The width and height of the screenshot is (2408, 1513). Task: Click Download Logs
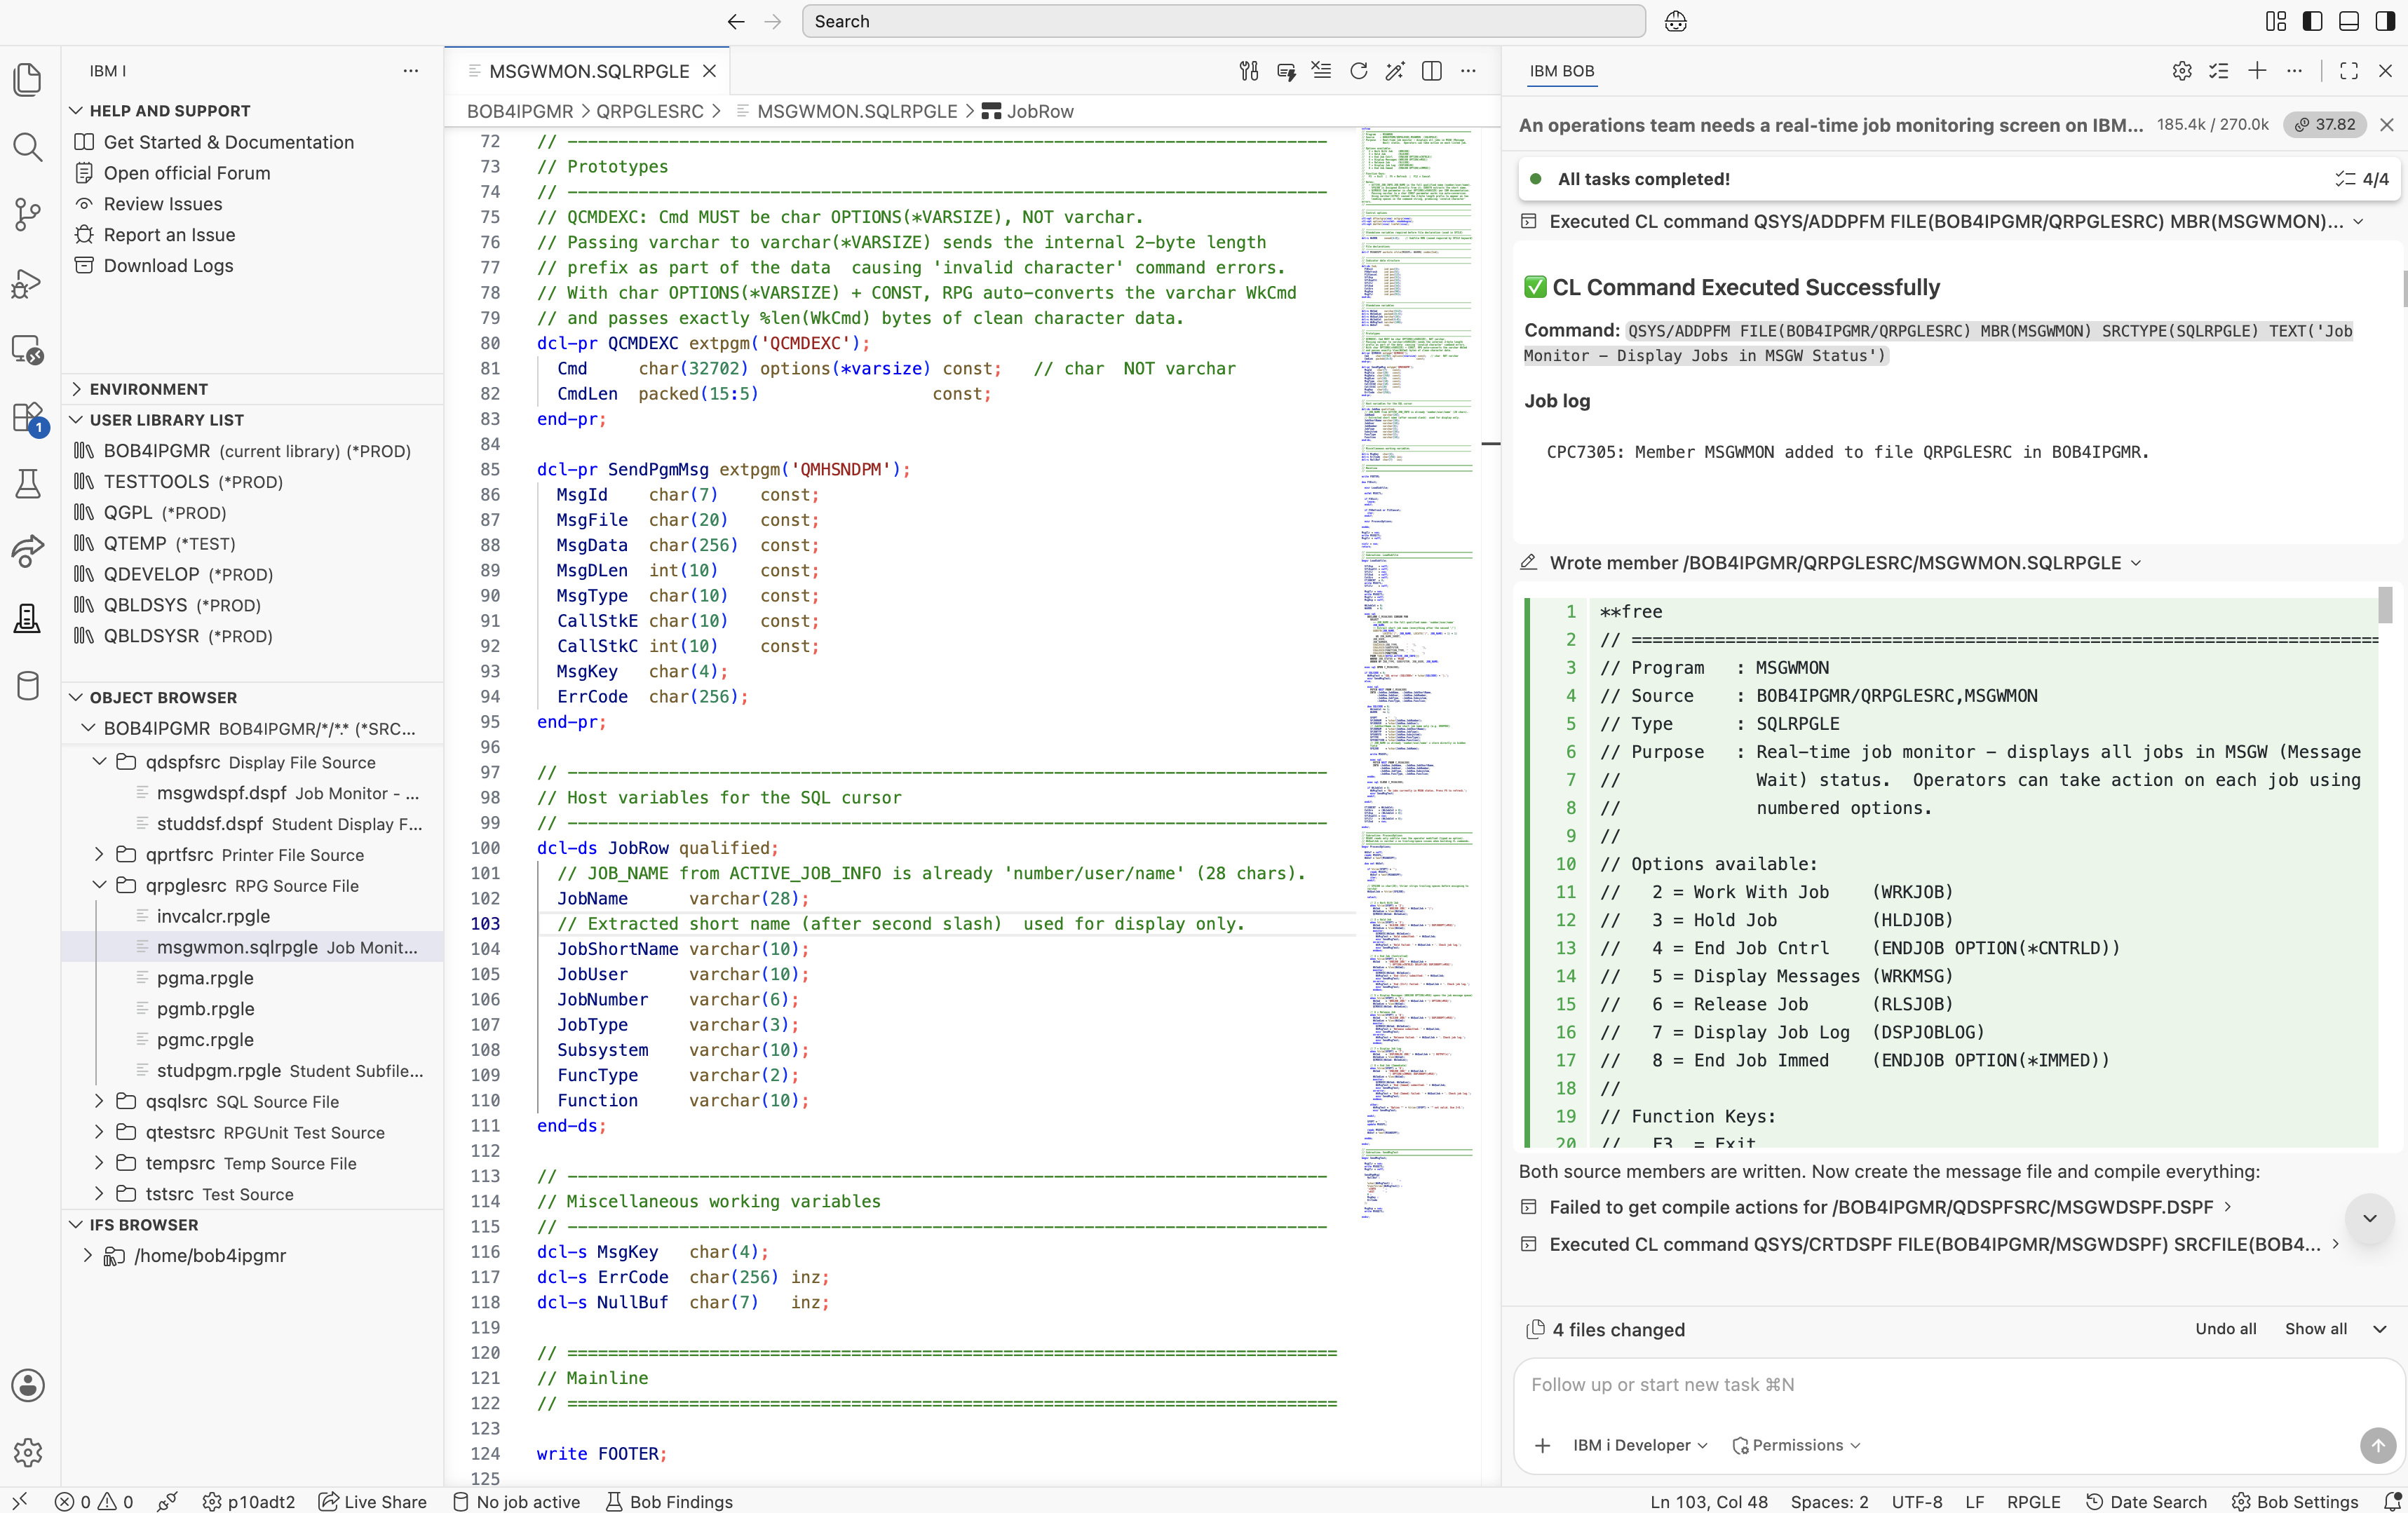pyautogui.click(x=168, y=265)
